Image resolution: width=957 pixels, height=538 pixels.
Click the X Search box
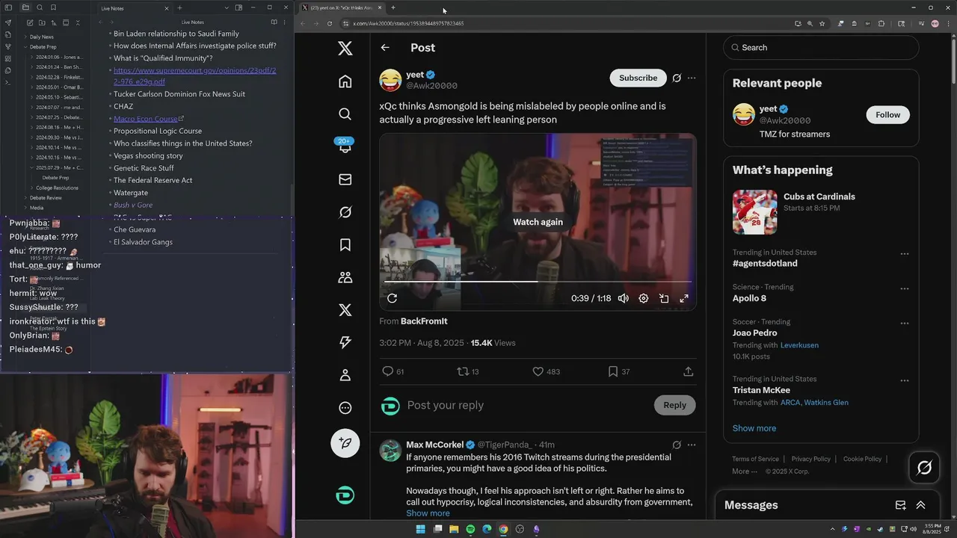pos(820,48)
